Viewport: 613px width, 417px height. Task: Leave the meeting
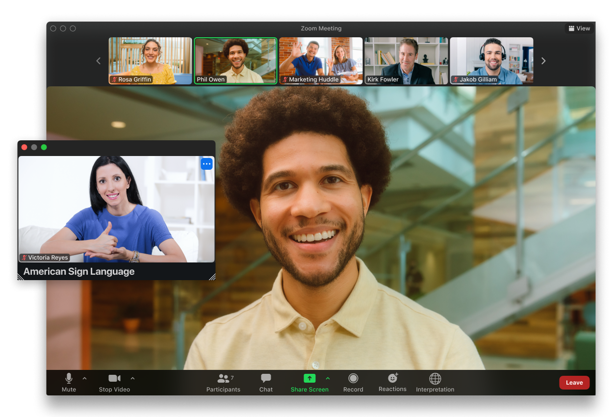pos(574,383)
